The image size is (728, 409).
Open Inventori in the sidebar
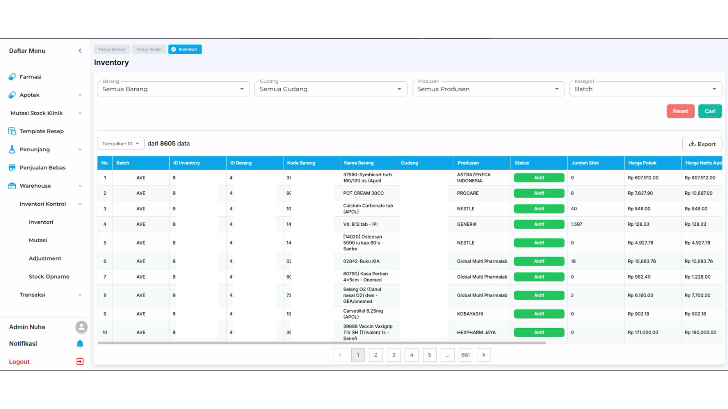41,222
